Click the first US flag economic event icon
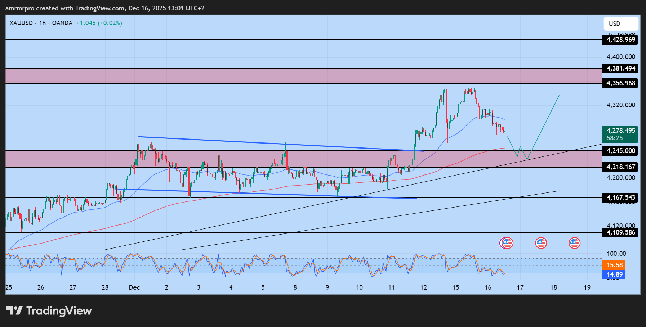Screen dimensions: 646x327 507,243
